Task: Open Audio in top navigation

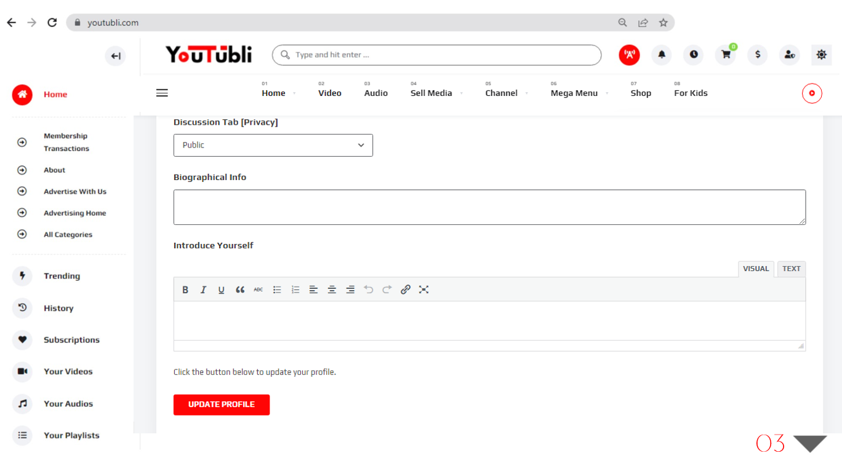Action: pyautogui.click(x=376, y=93)
